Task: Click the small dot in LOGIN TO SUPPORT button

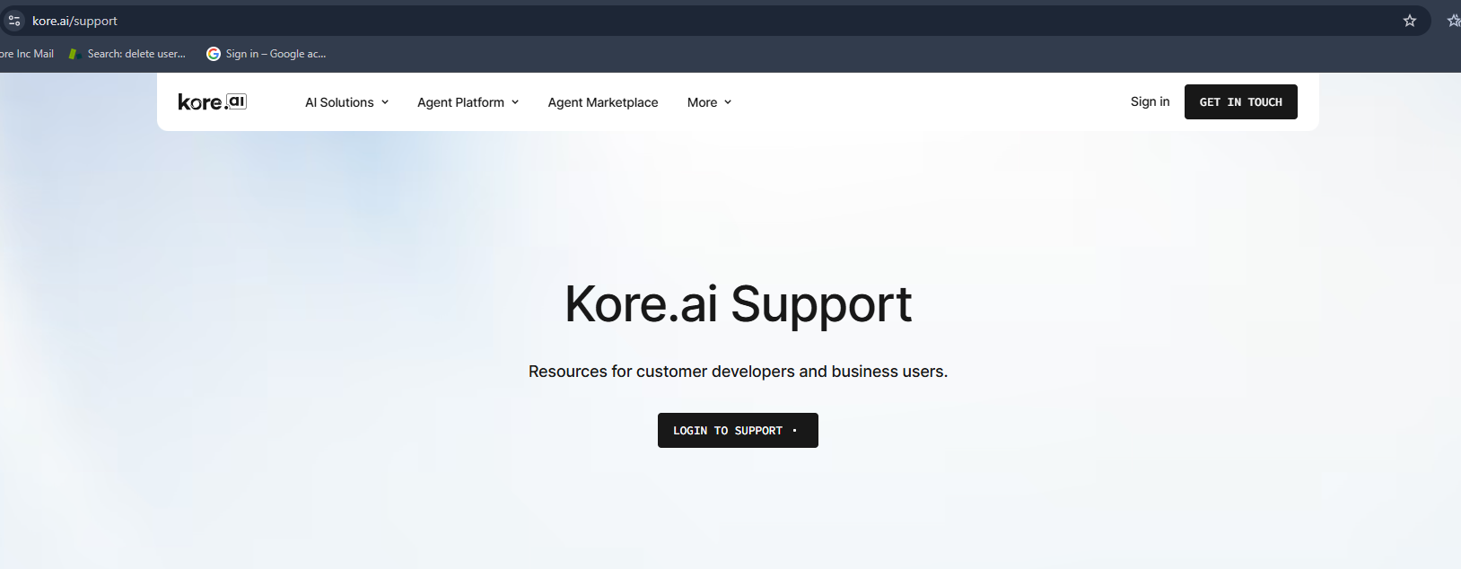Action: [x=794, y=431]
